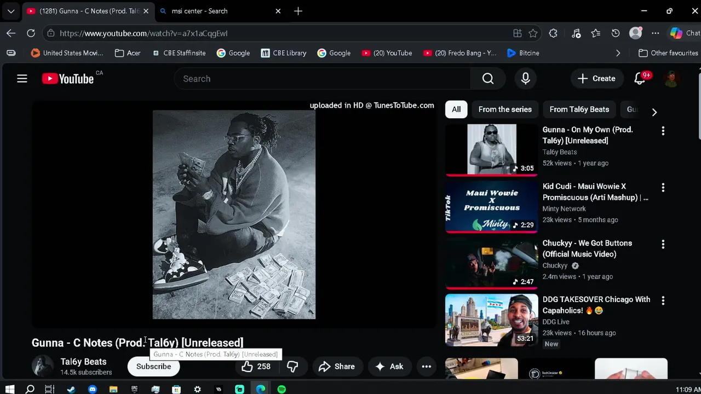Open YouTube notifications bell
The image size is (701, 394).
(640, 79)
